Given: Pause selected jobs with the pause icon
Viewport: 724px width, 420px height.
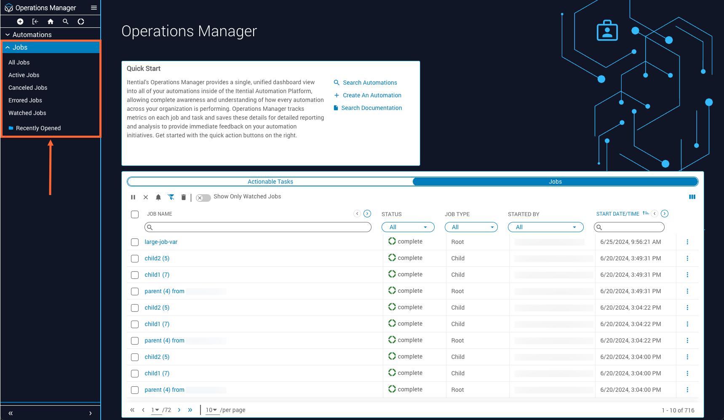Looking at the screenshot, I should [x=133, y=197].
